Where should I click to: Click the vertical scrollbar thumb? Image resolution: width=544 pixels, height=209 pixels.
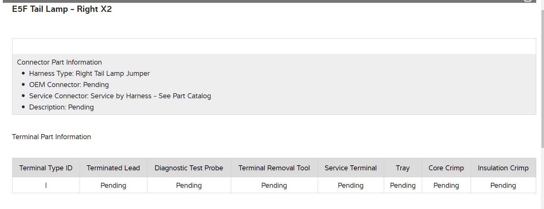542,78
